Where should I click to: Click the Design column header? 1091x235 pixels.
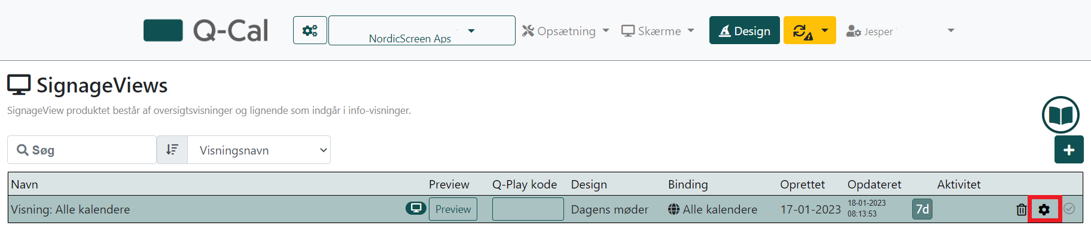[589, 184]
